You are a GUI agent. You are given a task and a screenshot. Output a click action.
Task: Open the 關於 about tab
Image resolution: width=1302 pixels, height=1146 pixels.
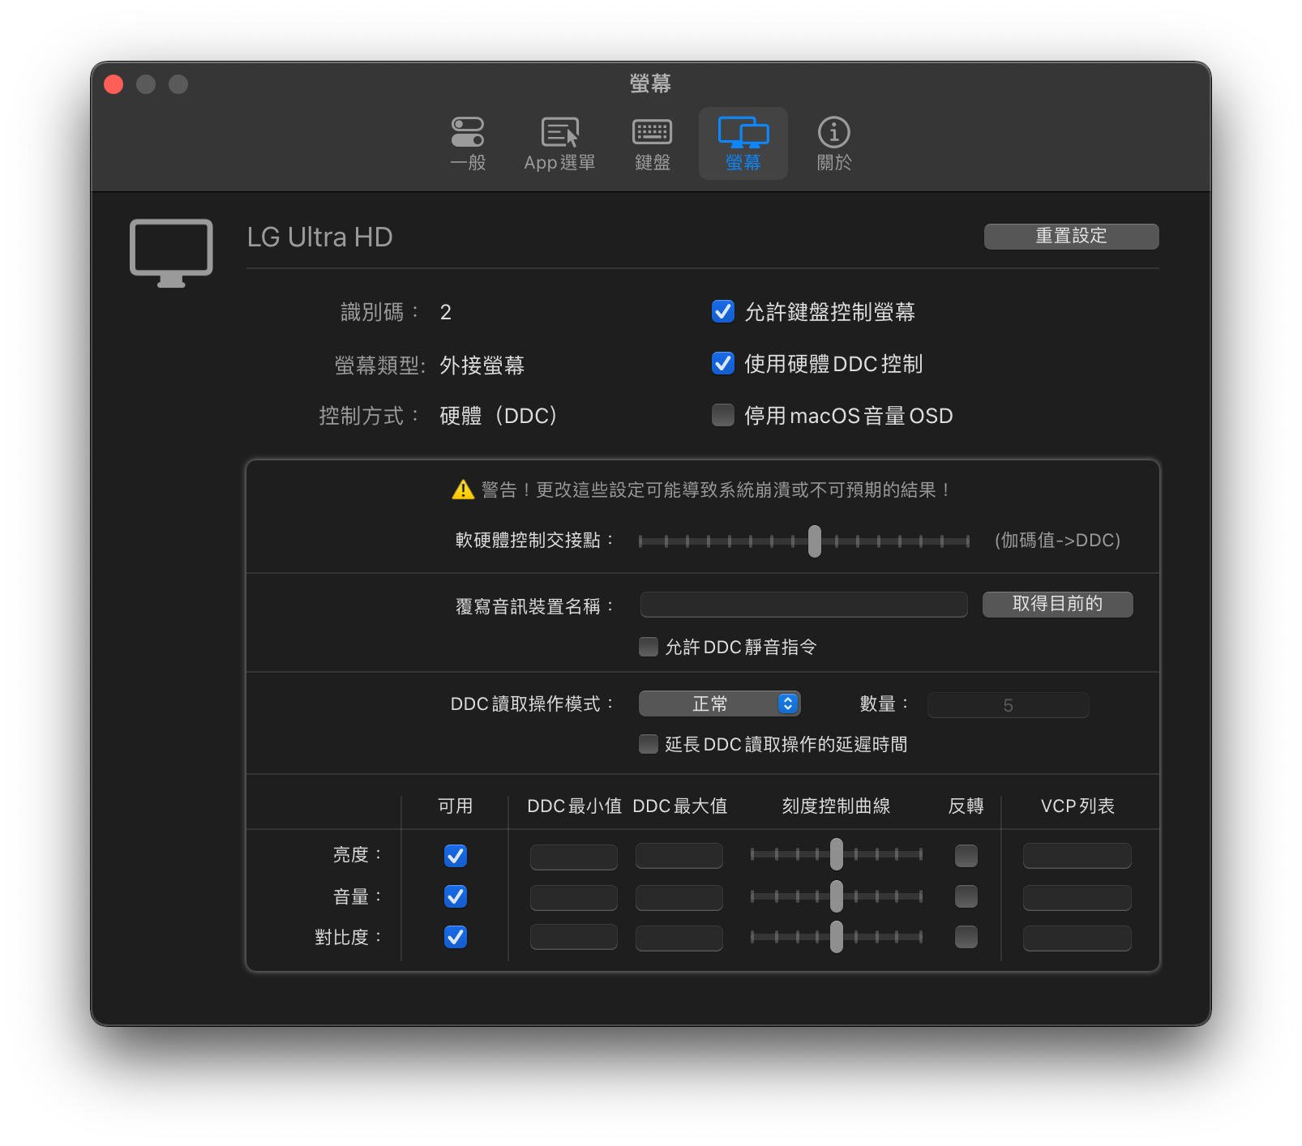coord(834,143)
